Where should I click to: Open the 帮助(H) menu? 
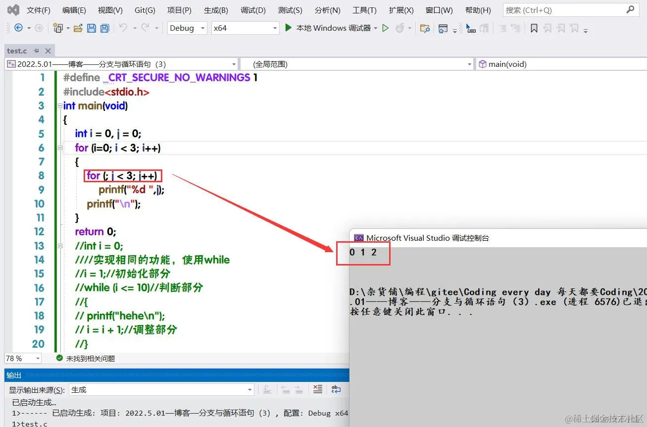pyautogui.click(x=478, y=10)
